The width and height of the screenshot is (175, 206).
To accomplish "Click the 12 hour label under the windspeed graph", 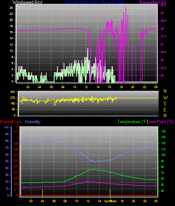I will point(86,87).
